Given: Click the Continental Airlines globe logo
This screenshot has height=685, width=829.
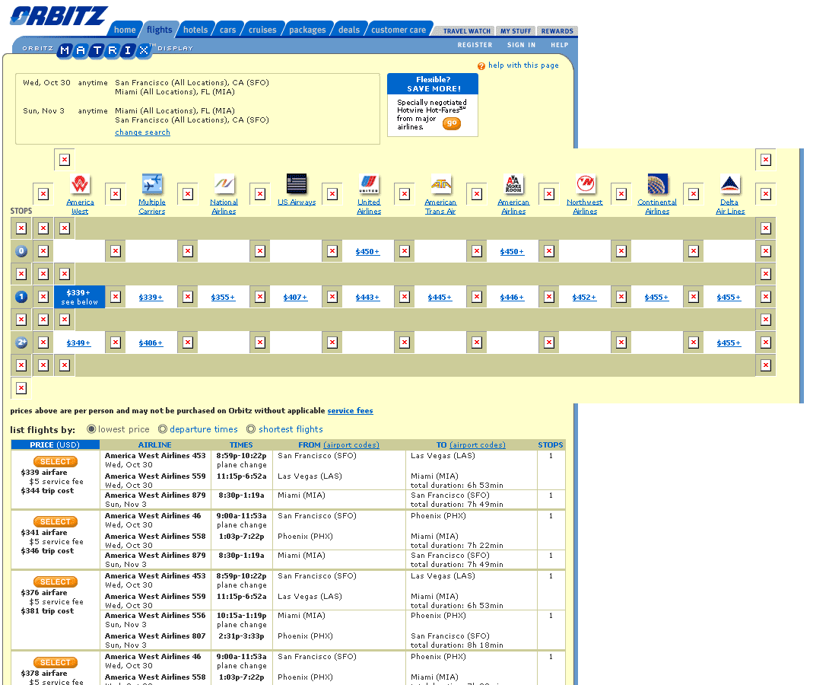Looking at the screenshot, I should (x=658, y=184).
